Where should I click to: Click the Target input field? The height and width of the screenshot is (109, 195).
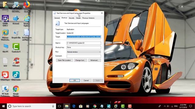pyautogui.click(x=84, y=37)
